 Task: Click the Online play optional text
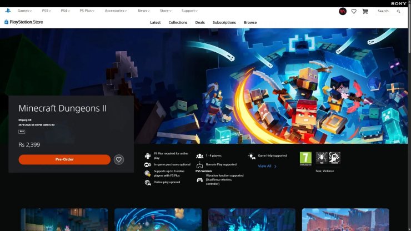click(x=167, y=182)
